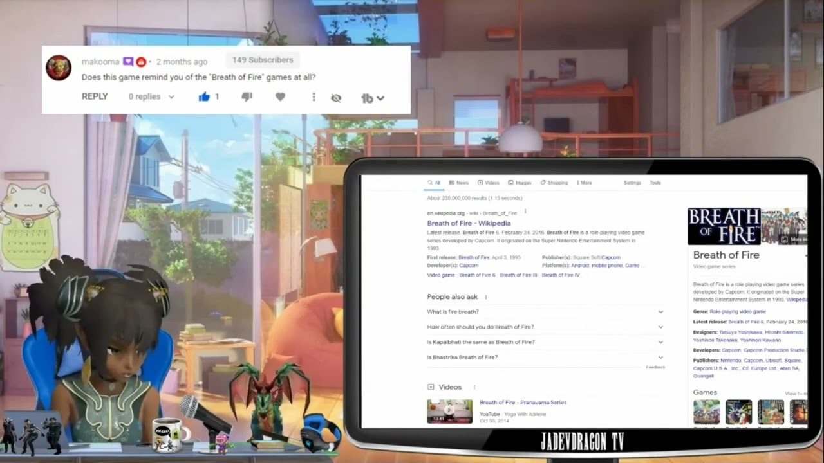Image resolution: width=824 pixels, height=463 pixels.
Task: Click the More images overlay in knowledge panel
Action: [794, 239]
